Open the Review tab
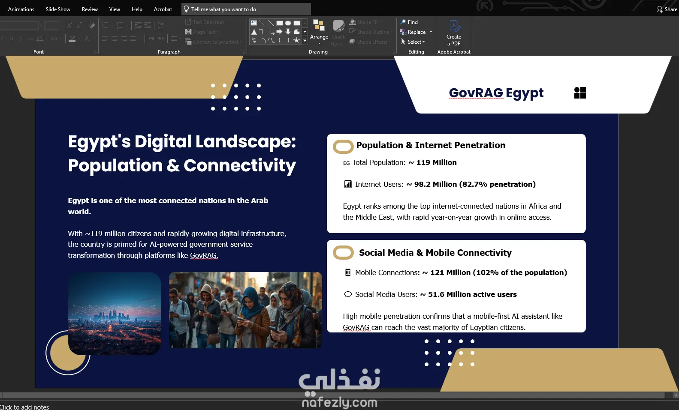This screenshot has width=679, height=410. tap(90, 9)
